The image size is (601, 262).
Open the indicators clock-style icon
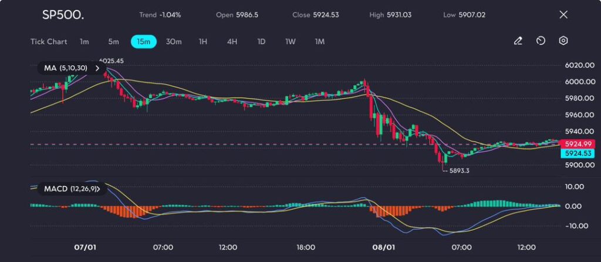click(541, 41)
